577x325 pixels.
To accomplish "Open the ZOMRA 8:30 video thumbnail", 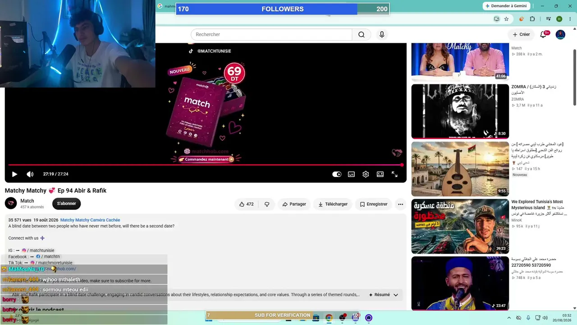I will [460, 111].
